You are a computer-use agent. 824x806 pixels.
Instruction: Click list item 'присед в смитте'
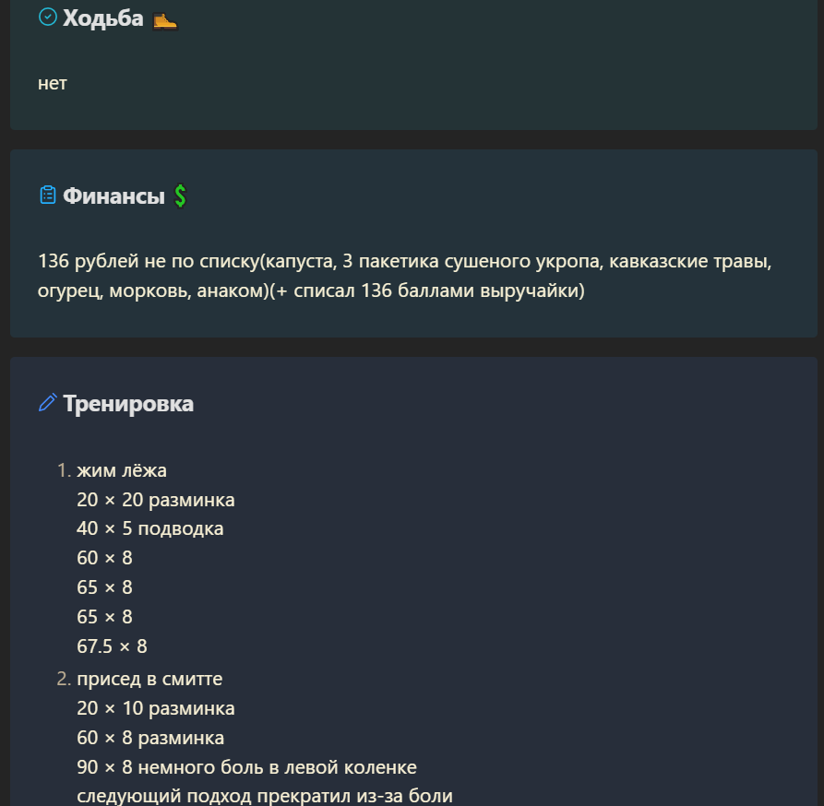(x=149, y=679)
